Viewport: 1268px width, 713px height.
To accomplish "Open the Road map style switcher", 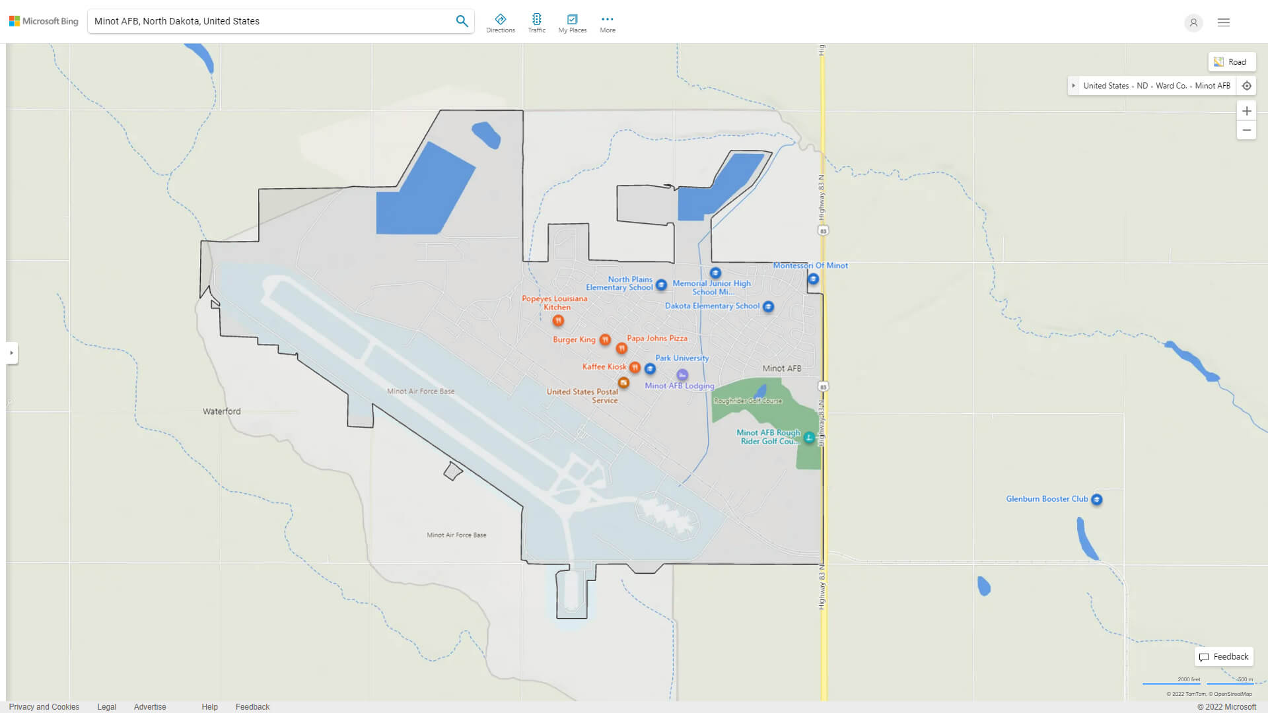I will [x=1232, y=61].
